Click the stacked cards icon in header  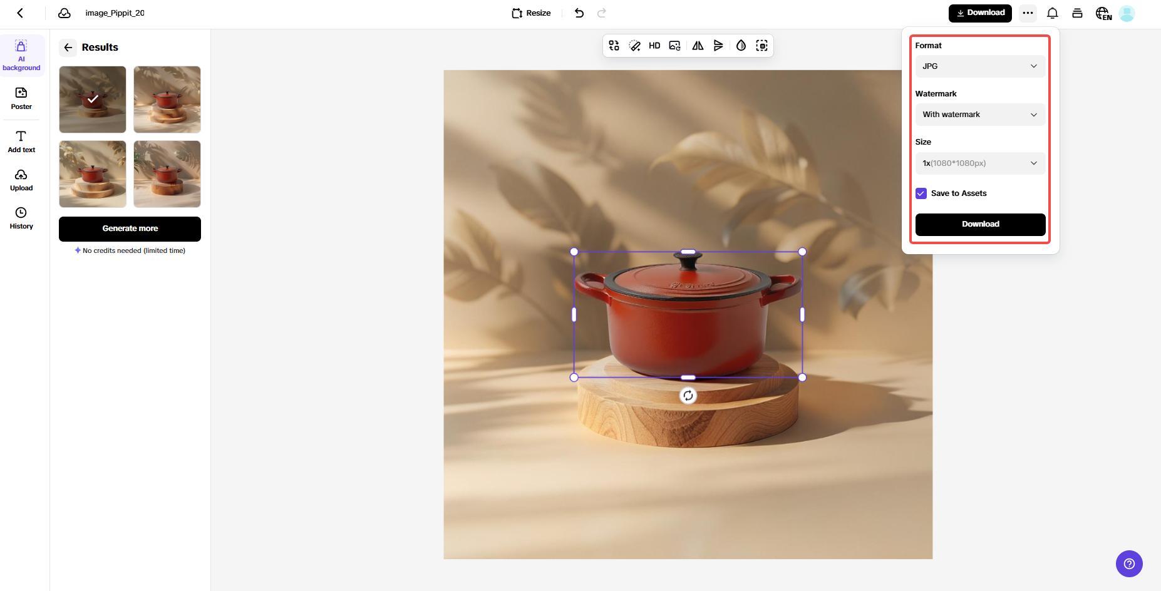[1077, 13]
